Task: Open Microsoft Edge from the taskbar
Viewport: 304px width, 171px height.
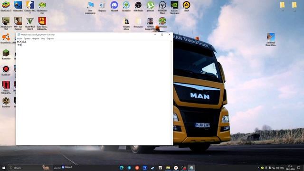Action: pyautogui.click(x=122, y=168)
